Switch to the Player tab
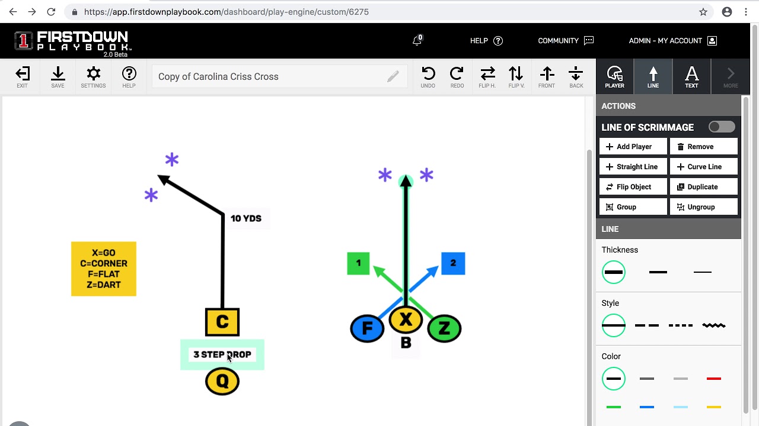 click(x=614, y=76)
